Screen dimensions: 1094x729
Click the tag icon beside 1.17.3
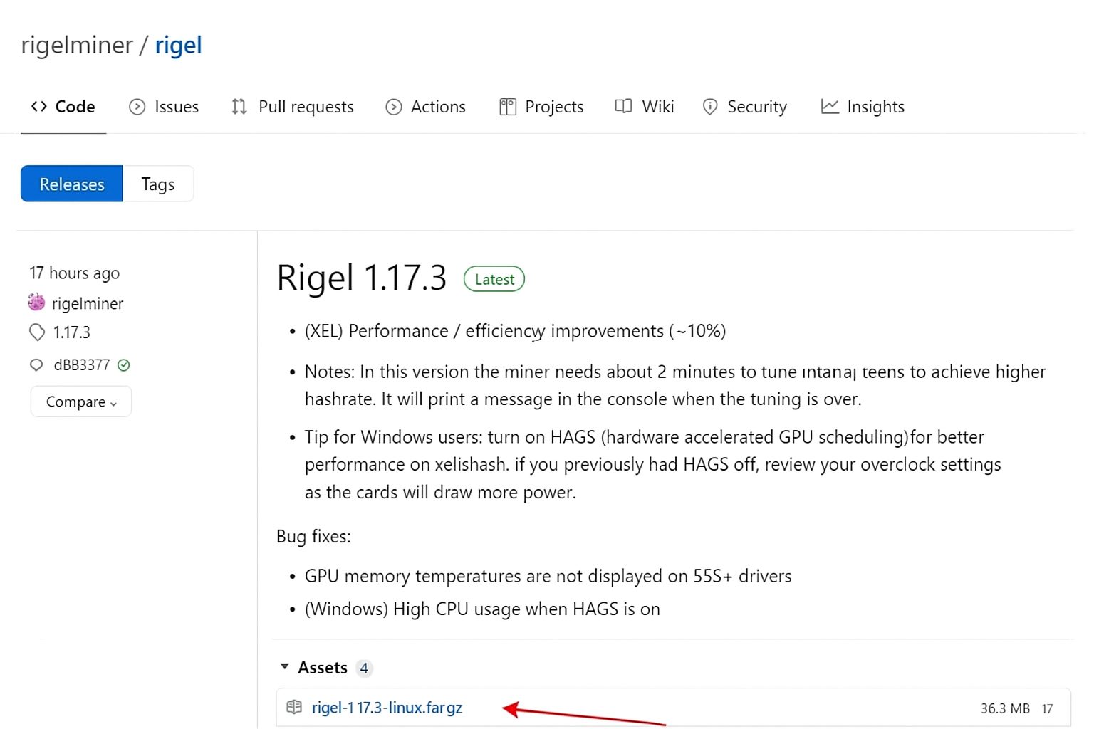point(37,332)
